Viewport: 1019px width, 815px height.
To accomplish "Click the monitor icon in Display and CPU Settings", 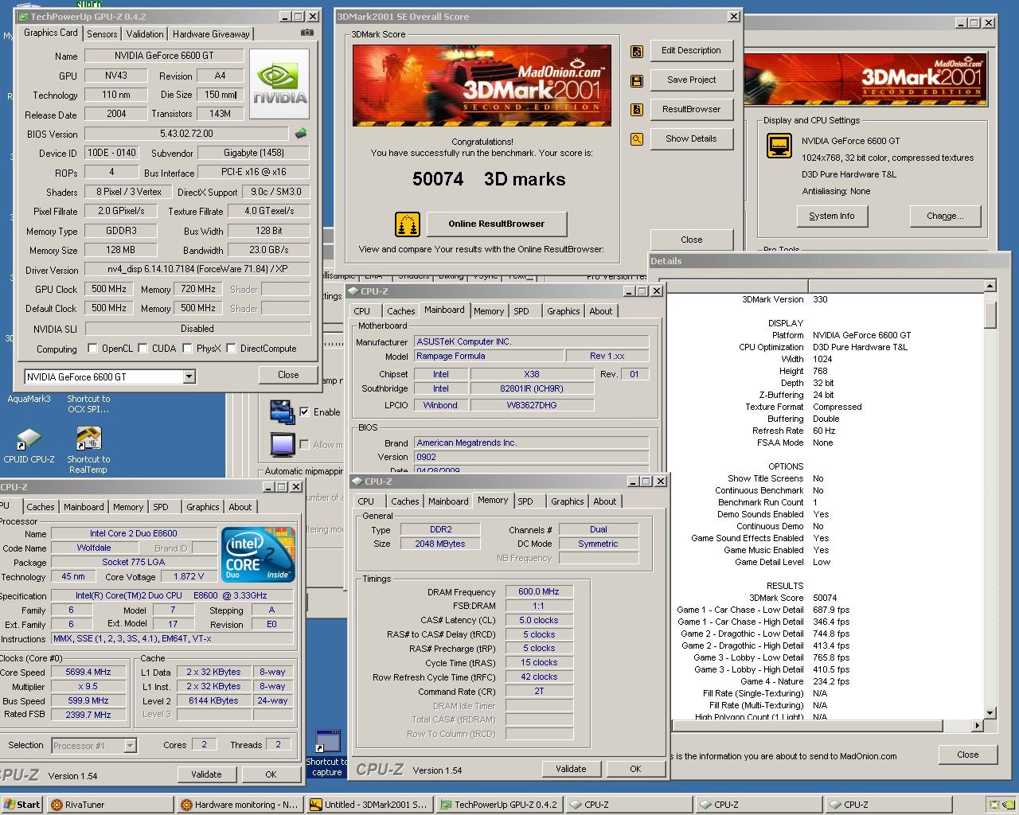I will [779, 146].
